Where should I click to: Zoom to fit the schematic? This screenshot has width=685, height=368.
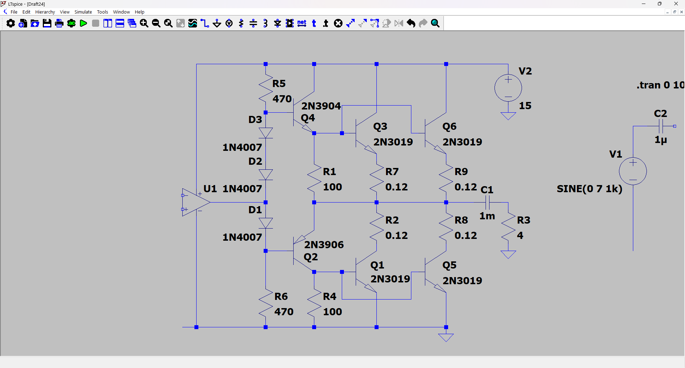point(168,24)
